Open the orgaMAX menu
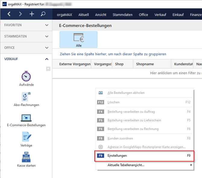The image size is (202, 178). 65,15
